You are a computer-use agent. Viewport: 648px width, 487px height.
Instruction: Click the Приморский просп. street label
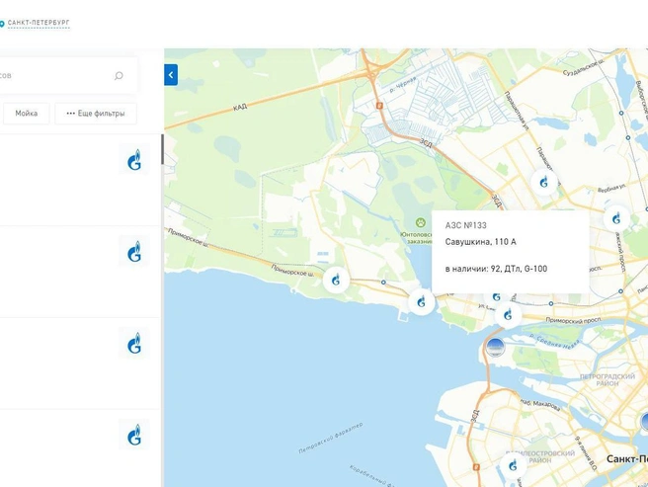pos(573,320)
